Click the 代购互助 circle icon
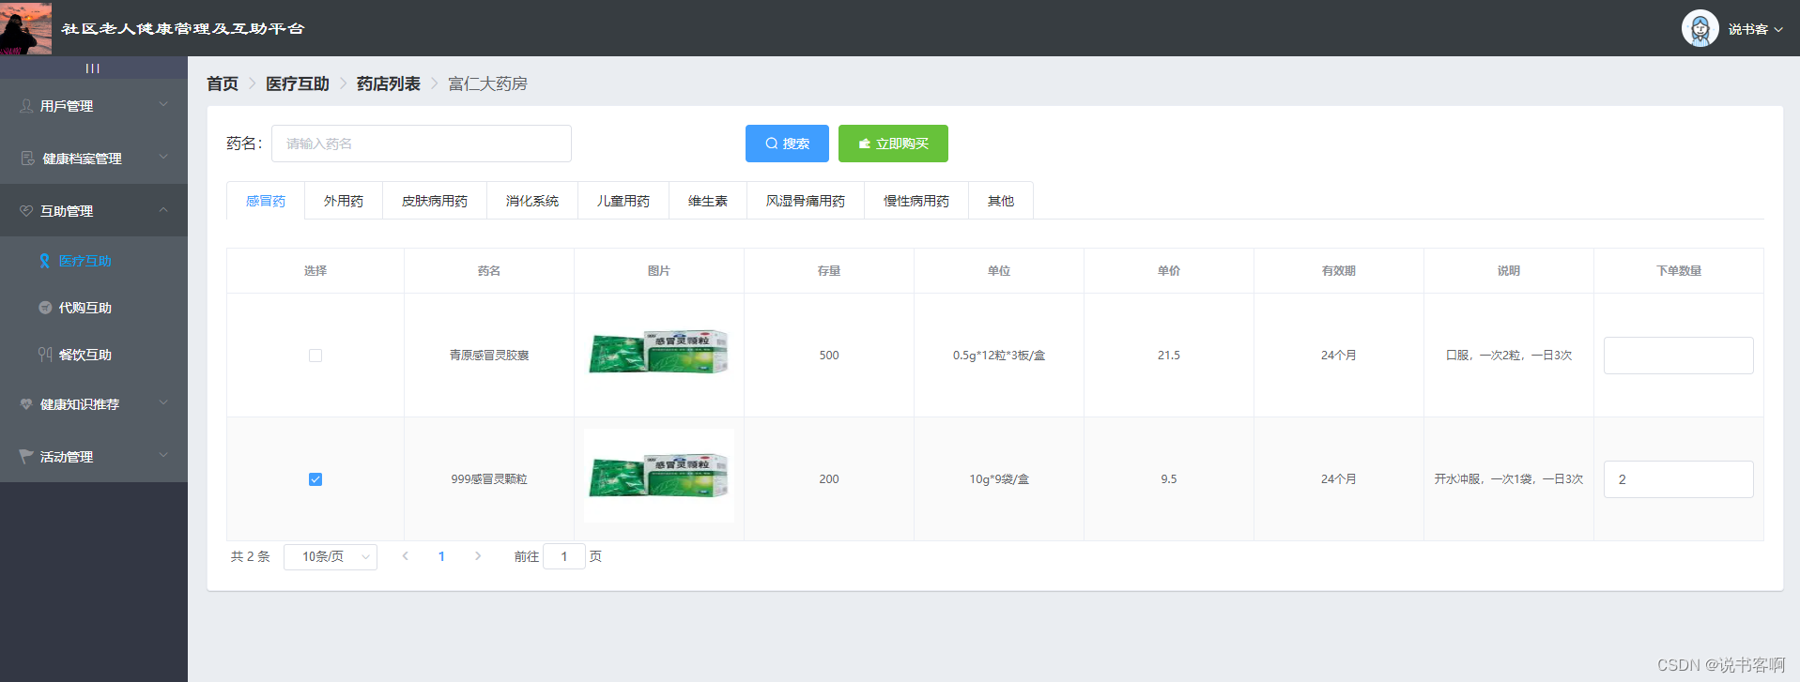Viewport: 1800px width, 682px height. pos(45,308)
